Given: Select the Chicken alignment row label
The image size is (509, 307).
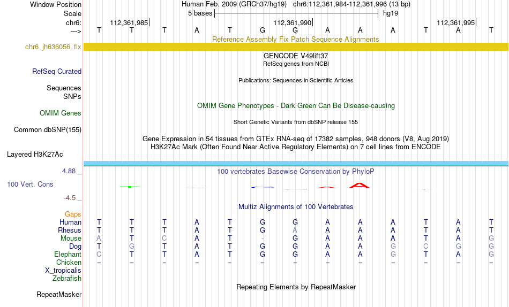Looking at the screenshot, I should pos(69,262).
